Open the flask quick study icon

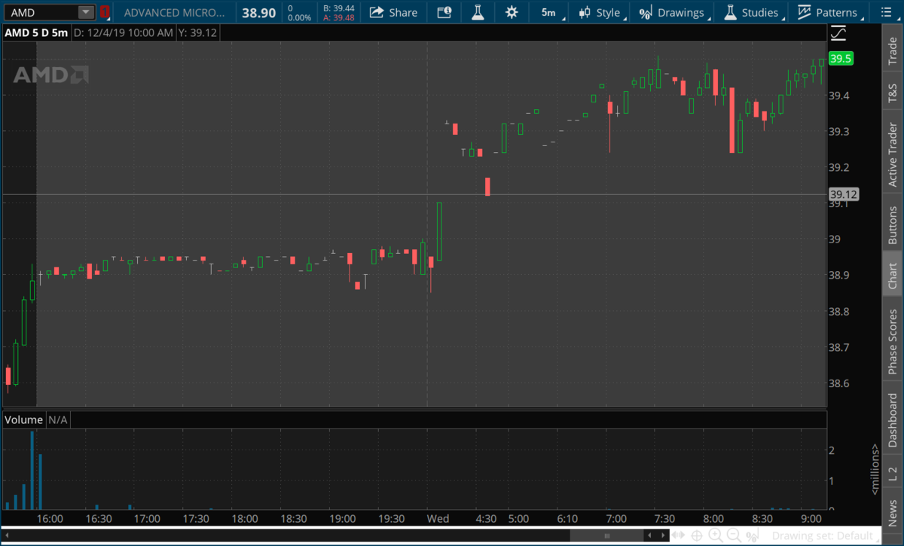(478, 12)
